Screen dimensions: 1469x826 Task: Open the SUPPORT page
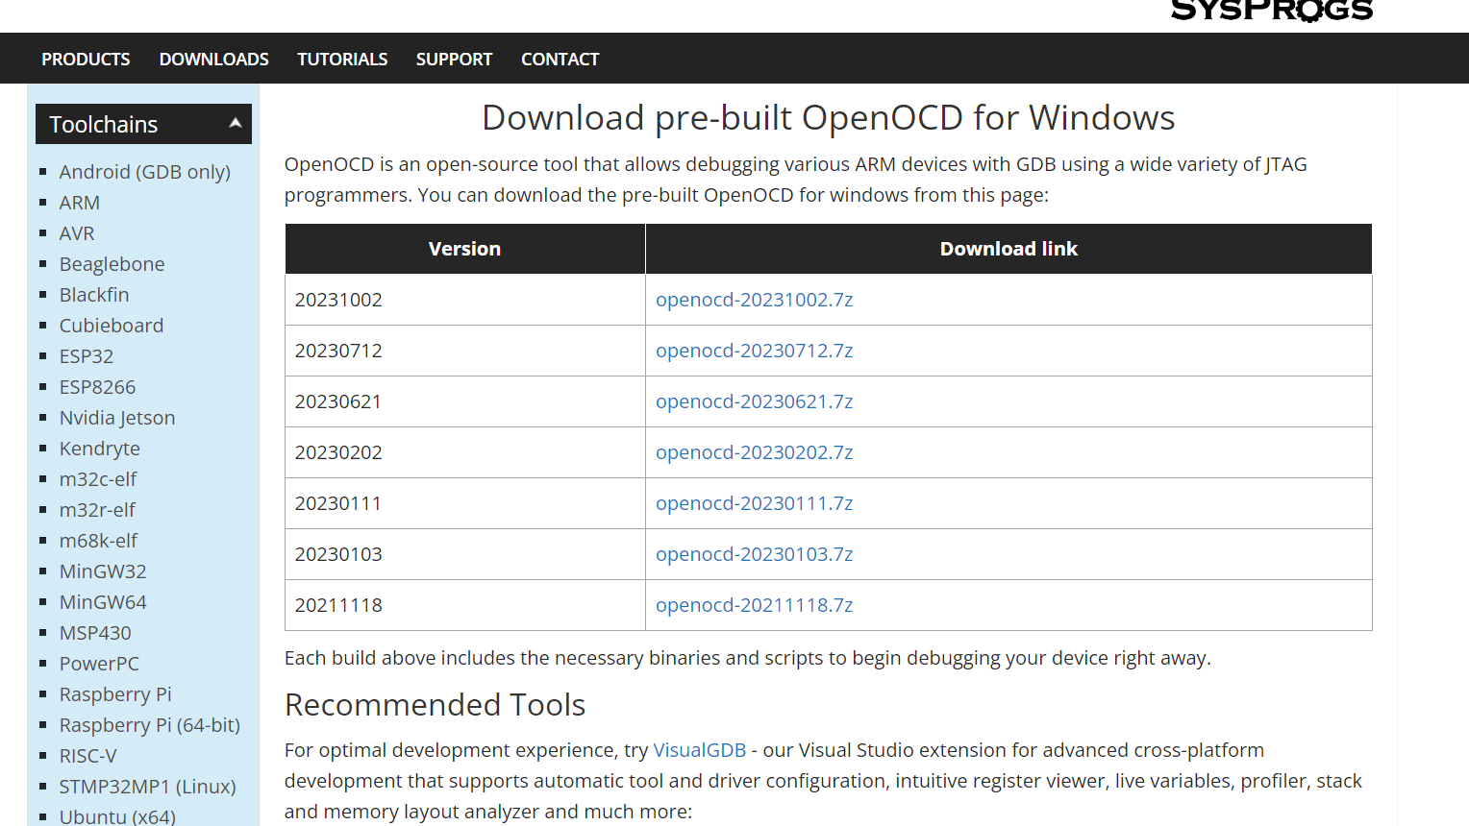454,59
